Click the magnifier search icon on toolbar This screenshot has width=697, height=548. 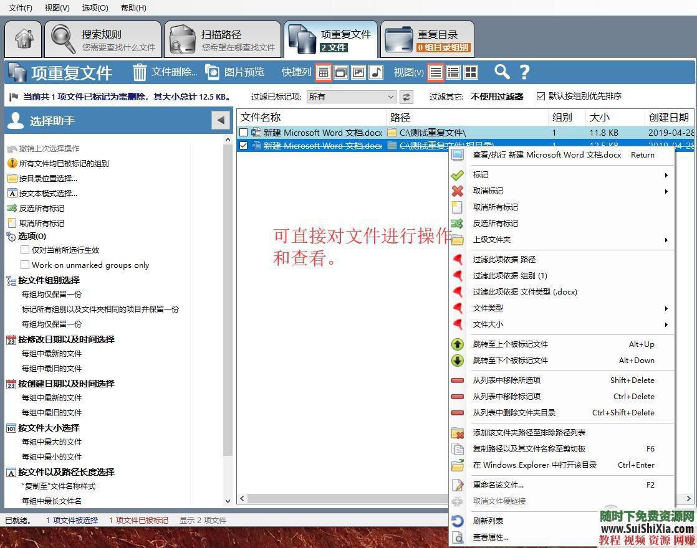coord(501,72)
